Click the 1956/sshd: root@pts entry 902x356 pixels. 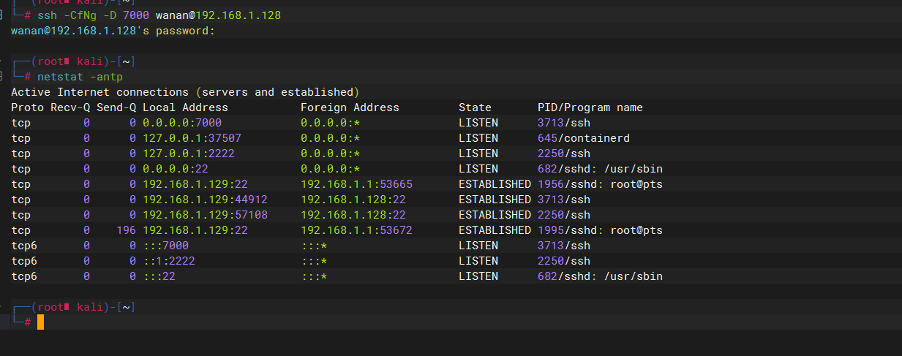point(600,184)
